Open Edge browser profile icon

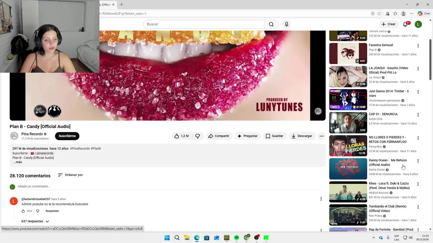pyautogui.click(x=403, y=13)
